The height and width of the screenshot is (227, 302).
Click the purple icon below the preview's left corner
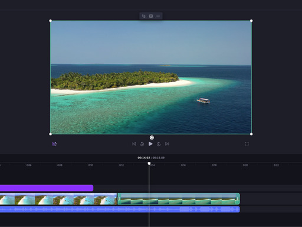(x=54, y=144)
